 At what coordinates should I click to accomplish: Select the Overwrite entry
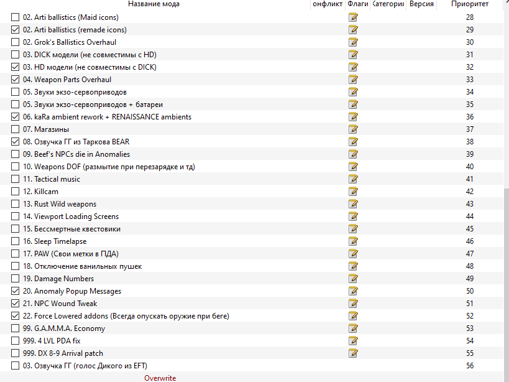click(160, 378)
